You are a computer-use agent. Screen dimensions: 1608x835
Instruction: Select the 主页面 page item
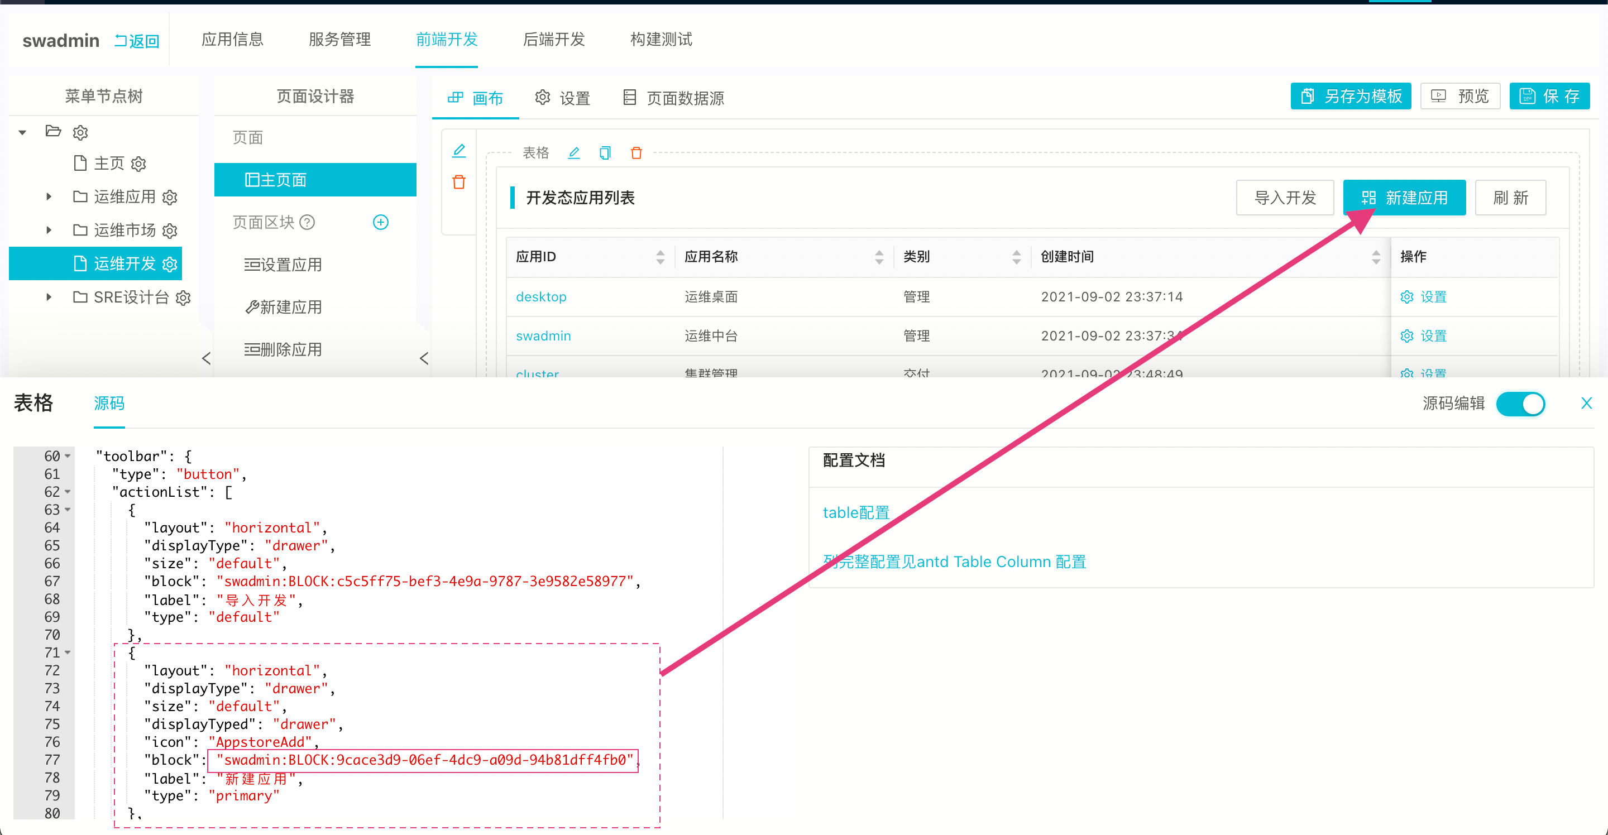tap(315, 180)
